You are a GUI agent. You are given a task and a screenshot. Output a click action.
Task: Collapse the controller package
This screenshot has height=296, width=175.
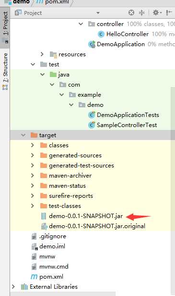[x=81, y=24]
